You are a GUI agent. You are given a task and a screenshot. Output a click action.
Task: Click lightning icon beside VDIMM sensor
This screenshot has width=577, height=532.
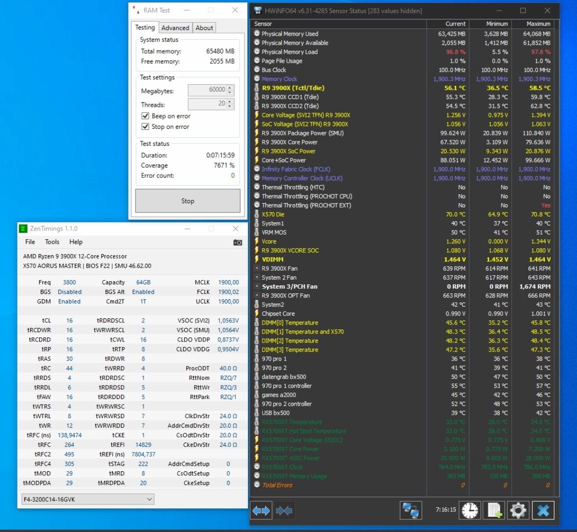pos(257,259)
